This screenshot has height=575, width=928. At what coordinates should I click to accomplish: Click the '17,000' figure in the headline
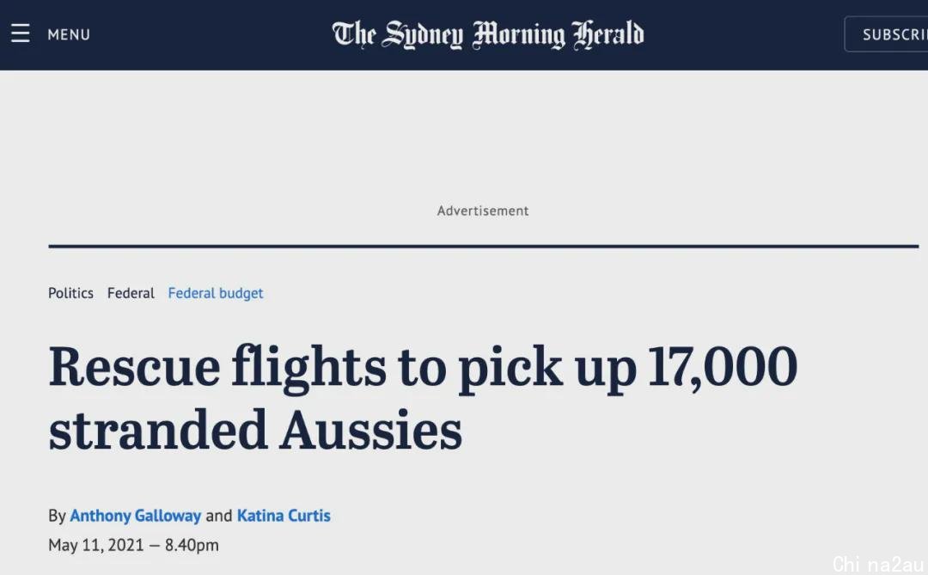tap(723, 367)
